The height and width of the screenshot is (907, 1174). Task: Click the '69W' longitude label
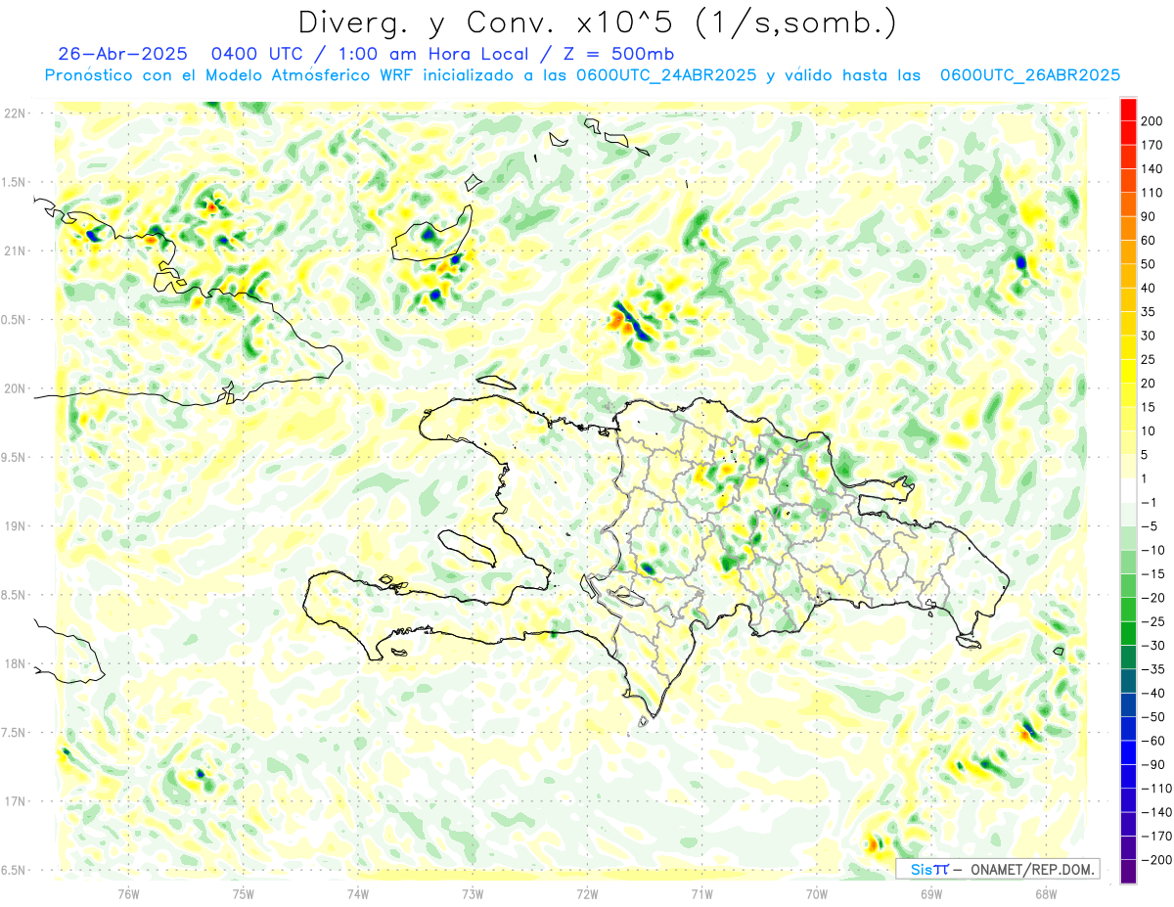pos(931,893)
